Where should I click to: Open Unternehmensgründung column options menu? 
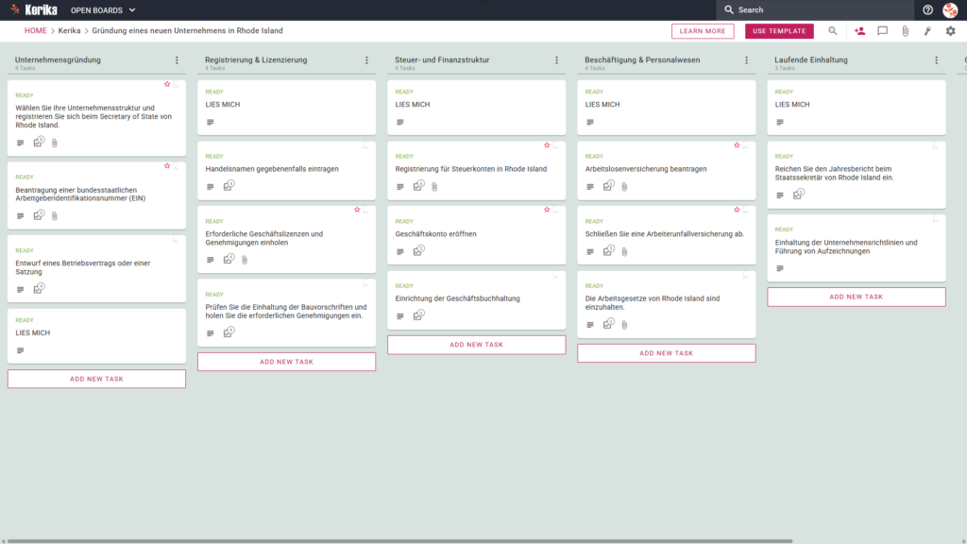177,60
